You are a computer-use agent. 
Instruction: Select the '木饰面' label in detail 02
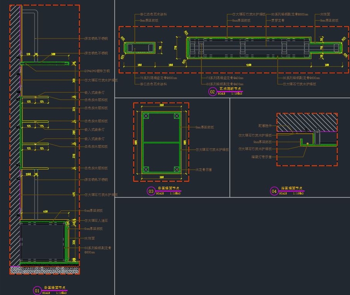point(325,14)
